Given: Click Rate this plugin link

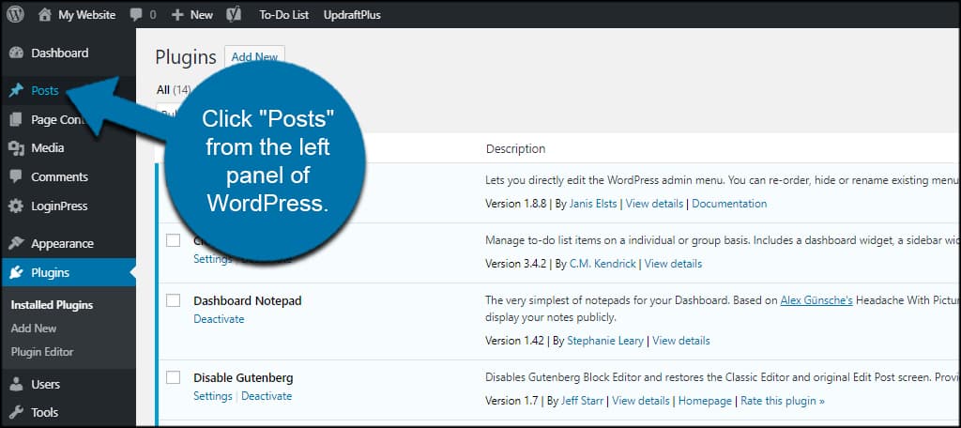Looking at the screenshot, I should (783, 401).
